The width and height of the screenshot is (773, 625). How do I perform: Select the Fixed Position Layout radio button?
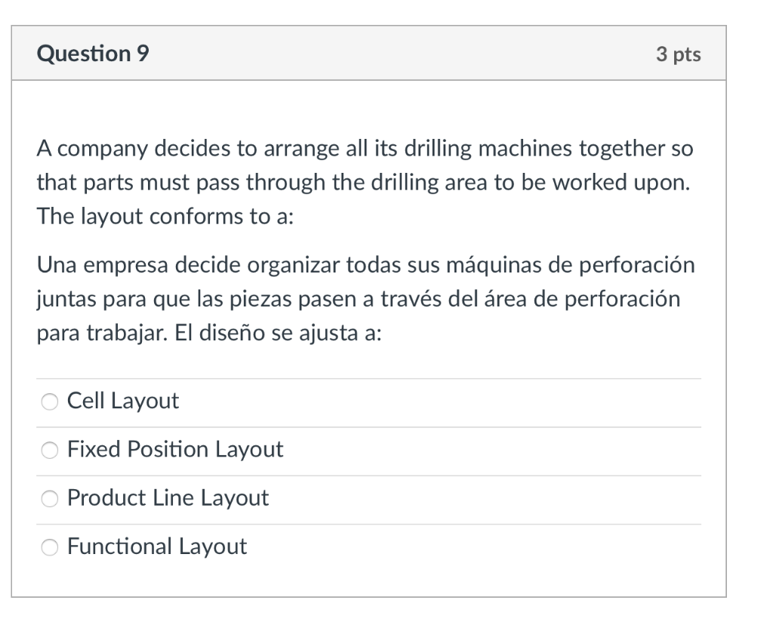[49, 450]
